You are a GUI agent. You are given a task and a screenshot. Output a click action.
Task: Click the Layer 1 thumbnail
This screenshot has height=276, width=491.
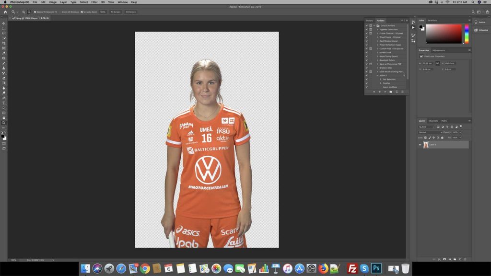[426, 145]
